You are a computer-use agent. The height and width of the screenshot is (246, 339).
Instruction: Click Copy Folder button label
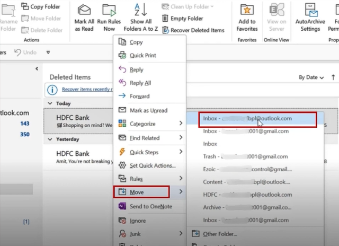point(45,7)
